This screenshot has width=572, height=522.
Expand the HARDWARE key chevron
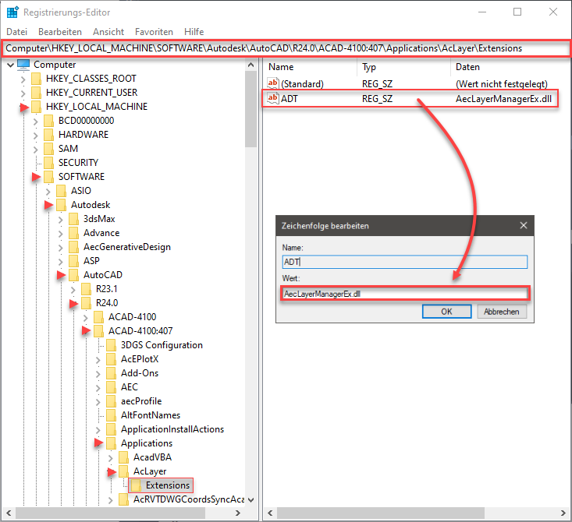[x=35, y=135]
